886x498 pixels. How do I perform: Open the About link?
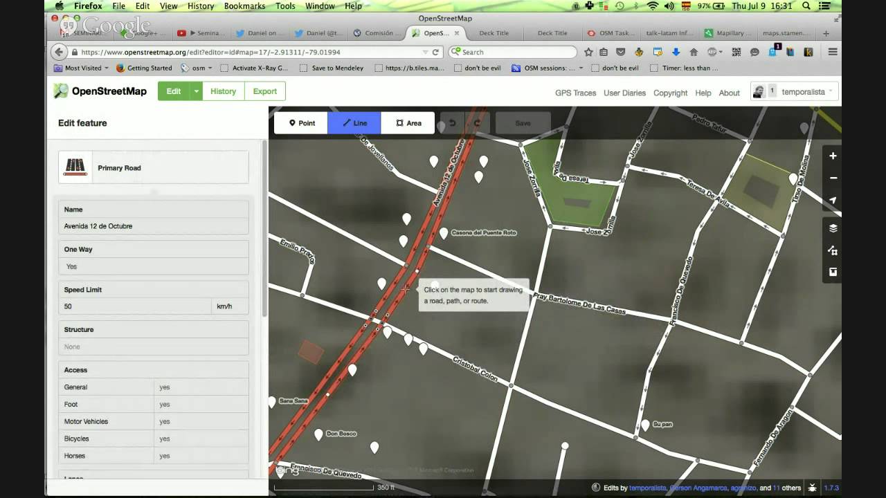pos(729,93)
